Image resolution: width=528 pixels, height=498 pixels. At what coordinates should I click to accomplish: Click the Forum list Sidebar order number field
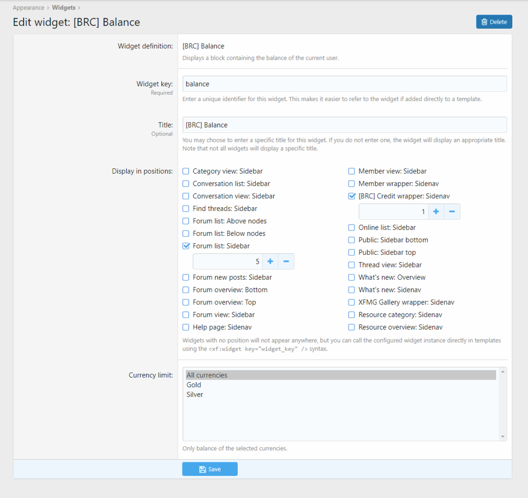[227, 262]
